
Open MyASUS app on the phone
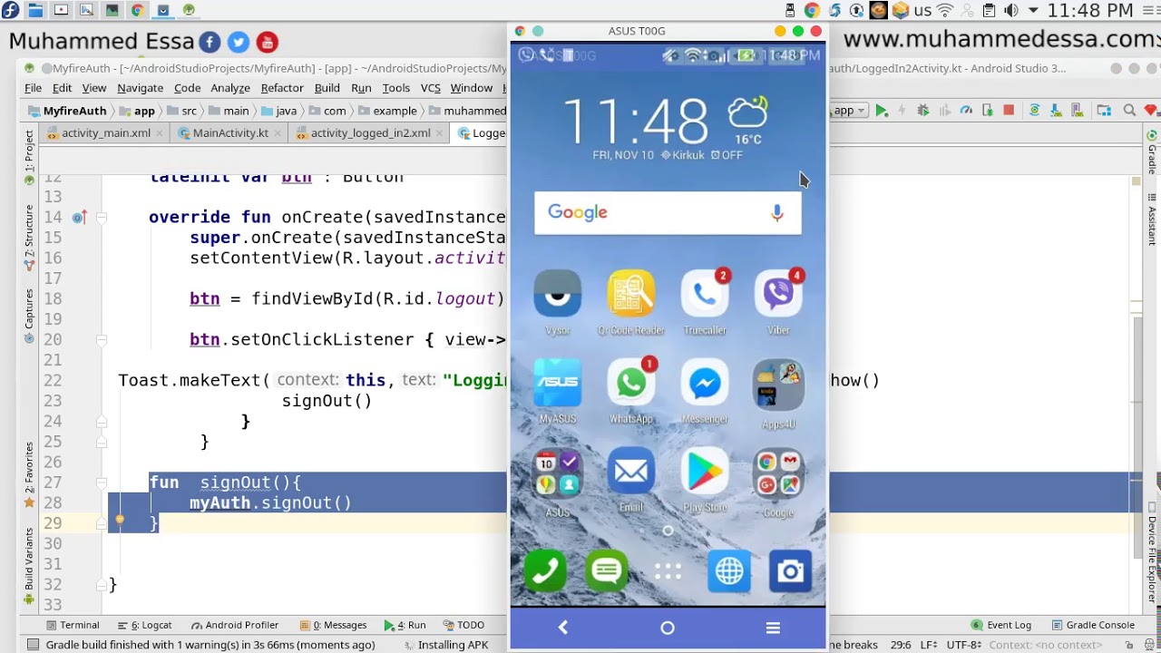click(558, 392)
